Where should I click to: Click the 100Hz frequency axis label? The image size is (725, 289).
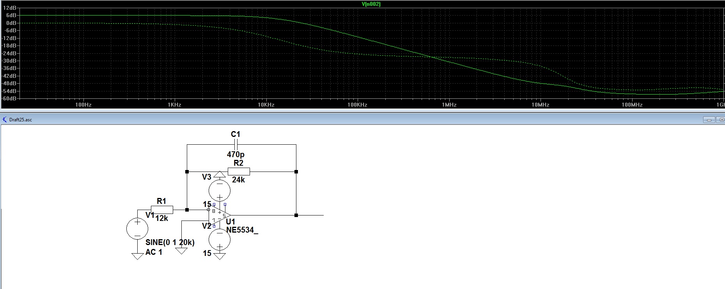83,105
